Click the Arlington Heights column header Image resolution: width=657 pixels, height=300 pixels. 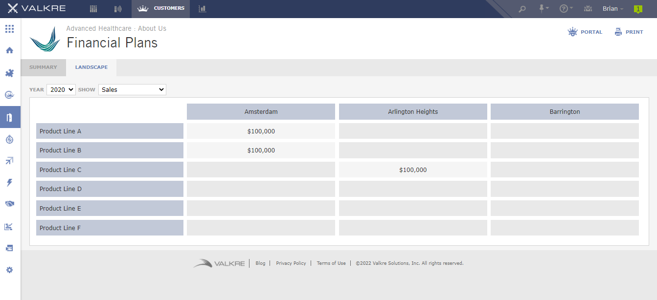coord(413,111)
